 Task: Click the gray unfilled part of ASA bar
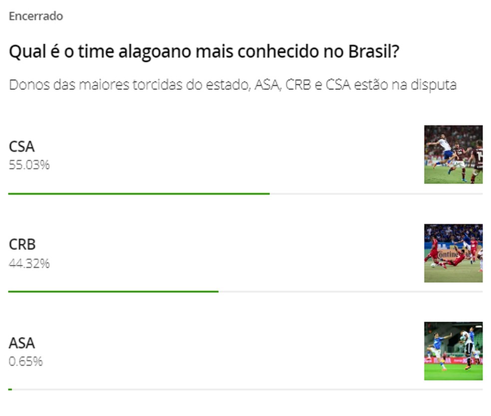click(x=247, y=389)
